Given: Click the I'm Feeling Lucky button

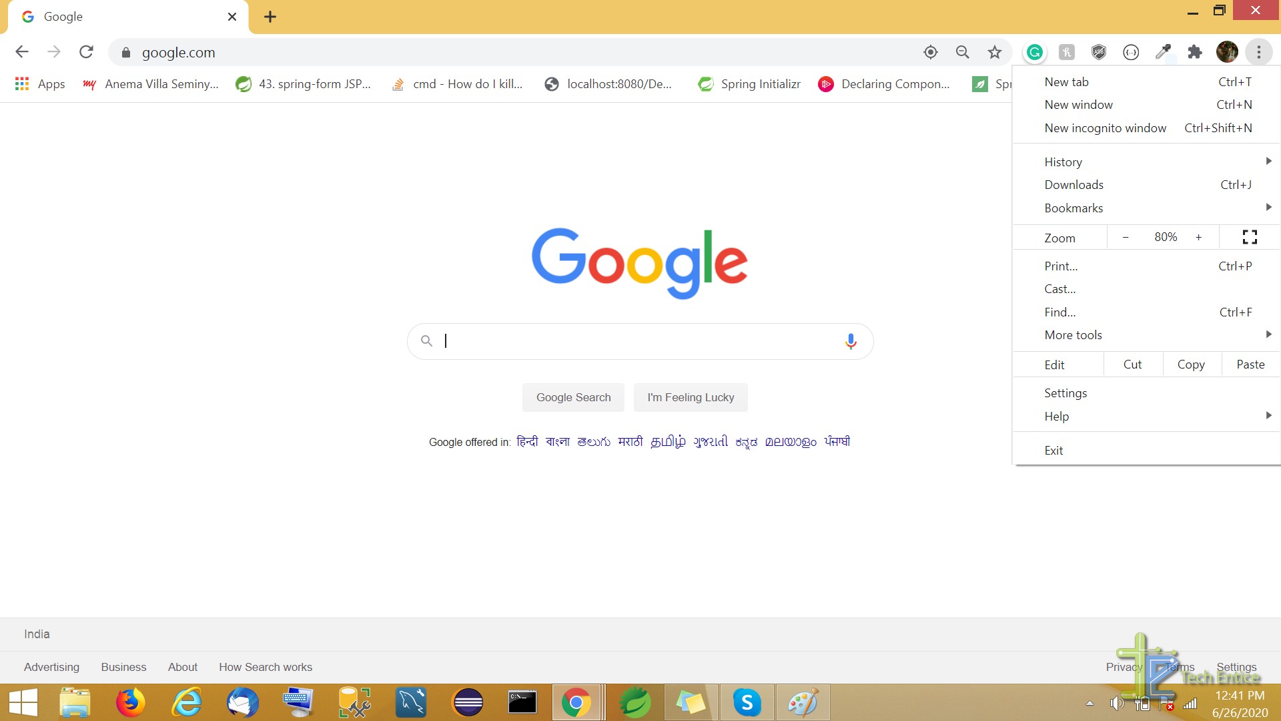Looking at the screenshot, I should (x=691, y=397).
